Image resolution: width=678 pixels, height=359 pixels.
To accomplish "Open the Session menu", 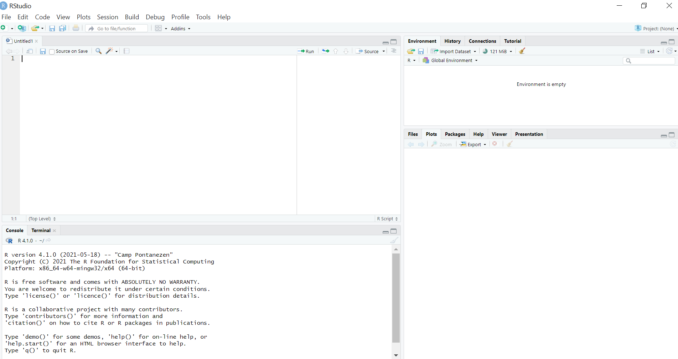I will pyautogui.click(x=108, y=17).
